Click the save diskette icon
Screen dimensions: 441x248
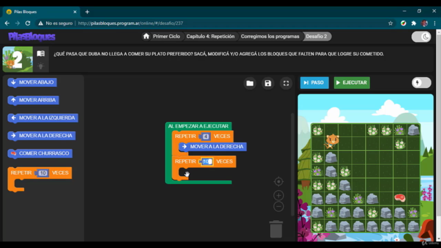[x=268, y=83]
